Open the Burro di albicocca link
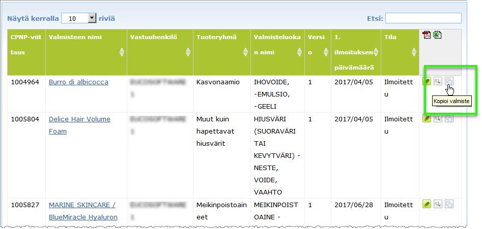 coord(78,82)
